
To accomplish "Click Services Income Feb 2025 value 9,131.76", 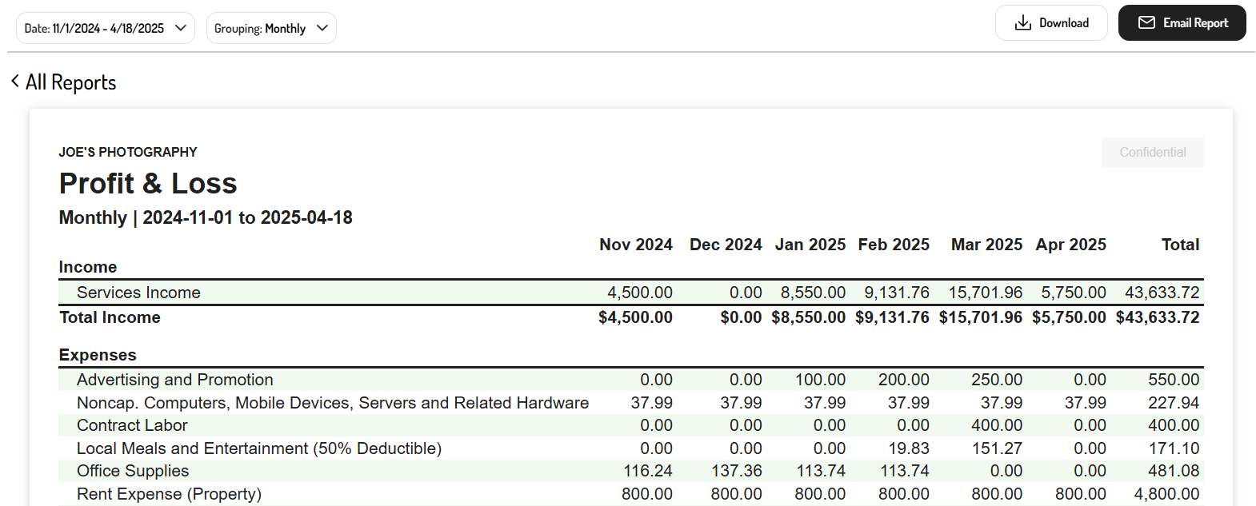I will 897,293.
